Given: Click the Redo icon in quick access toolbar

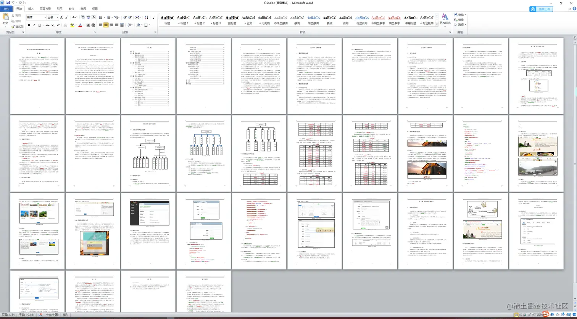Looking at the screenshot, I should point(20,2).
